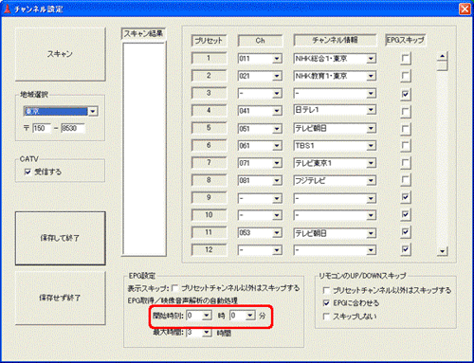The width and height of the screenshot is (474, 363).
Task: Open the 地域選択 東京 dropdown
Action: tap(93, 112)
